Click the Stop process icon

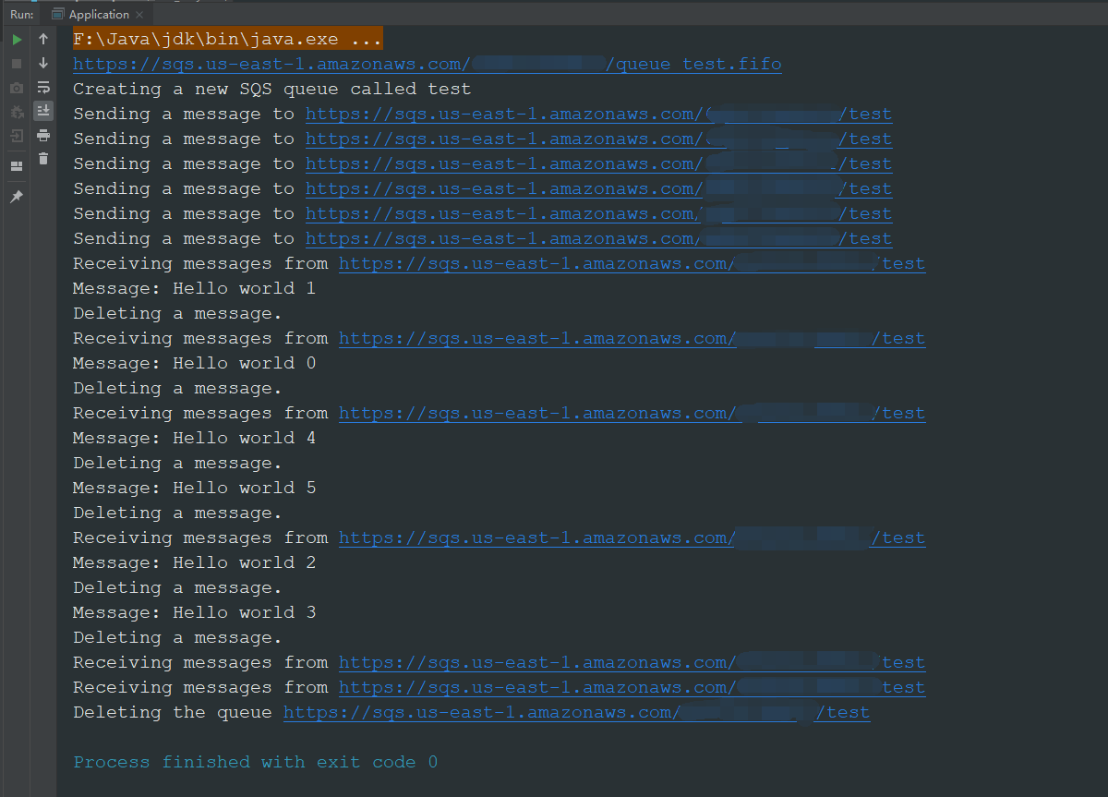tap(16, 64)
